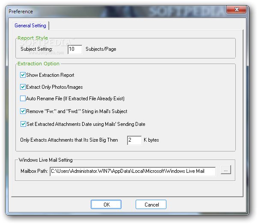
Task: Click the Subject Setting: label
Action: pos(36,49)
